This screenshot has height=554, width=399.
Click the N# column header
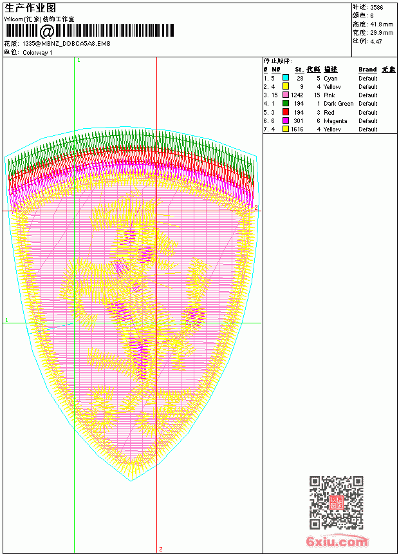276,70
